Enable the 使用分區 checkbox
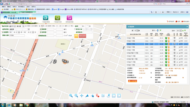Screen dimensions: 190x107 [x=75, y=29]
